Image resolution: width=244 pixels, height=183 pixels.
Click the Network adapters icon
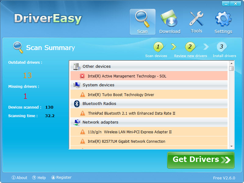[x=77, y=123]
